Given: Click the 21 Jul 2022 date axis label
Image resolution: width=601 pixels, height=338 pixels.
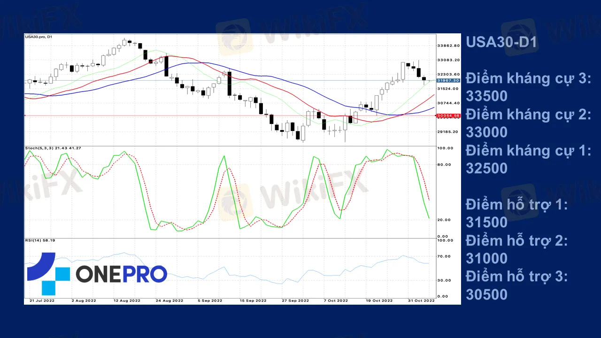Looking at the screenshot, I should [x=42, y=300].
